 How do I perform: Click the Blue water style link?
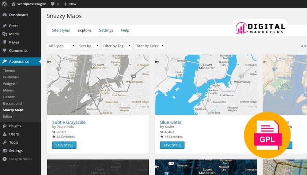171,122
